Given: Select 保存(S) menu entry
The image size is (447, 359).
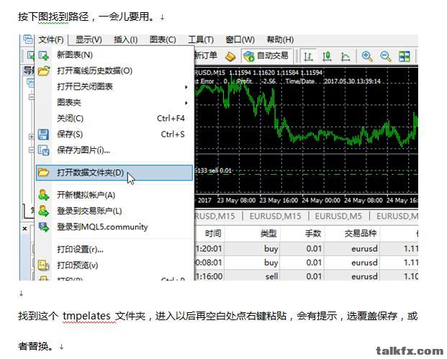Looking at the screenshot, I should [x=114, y=135].
